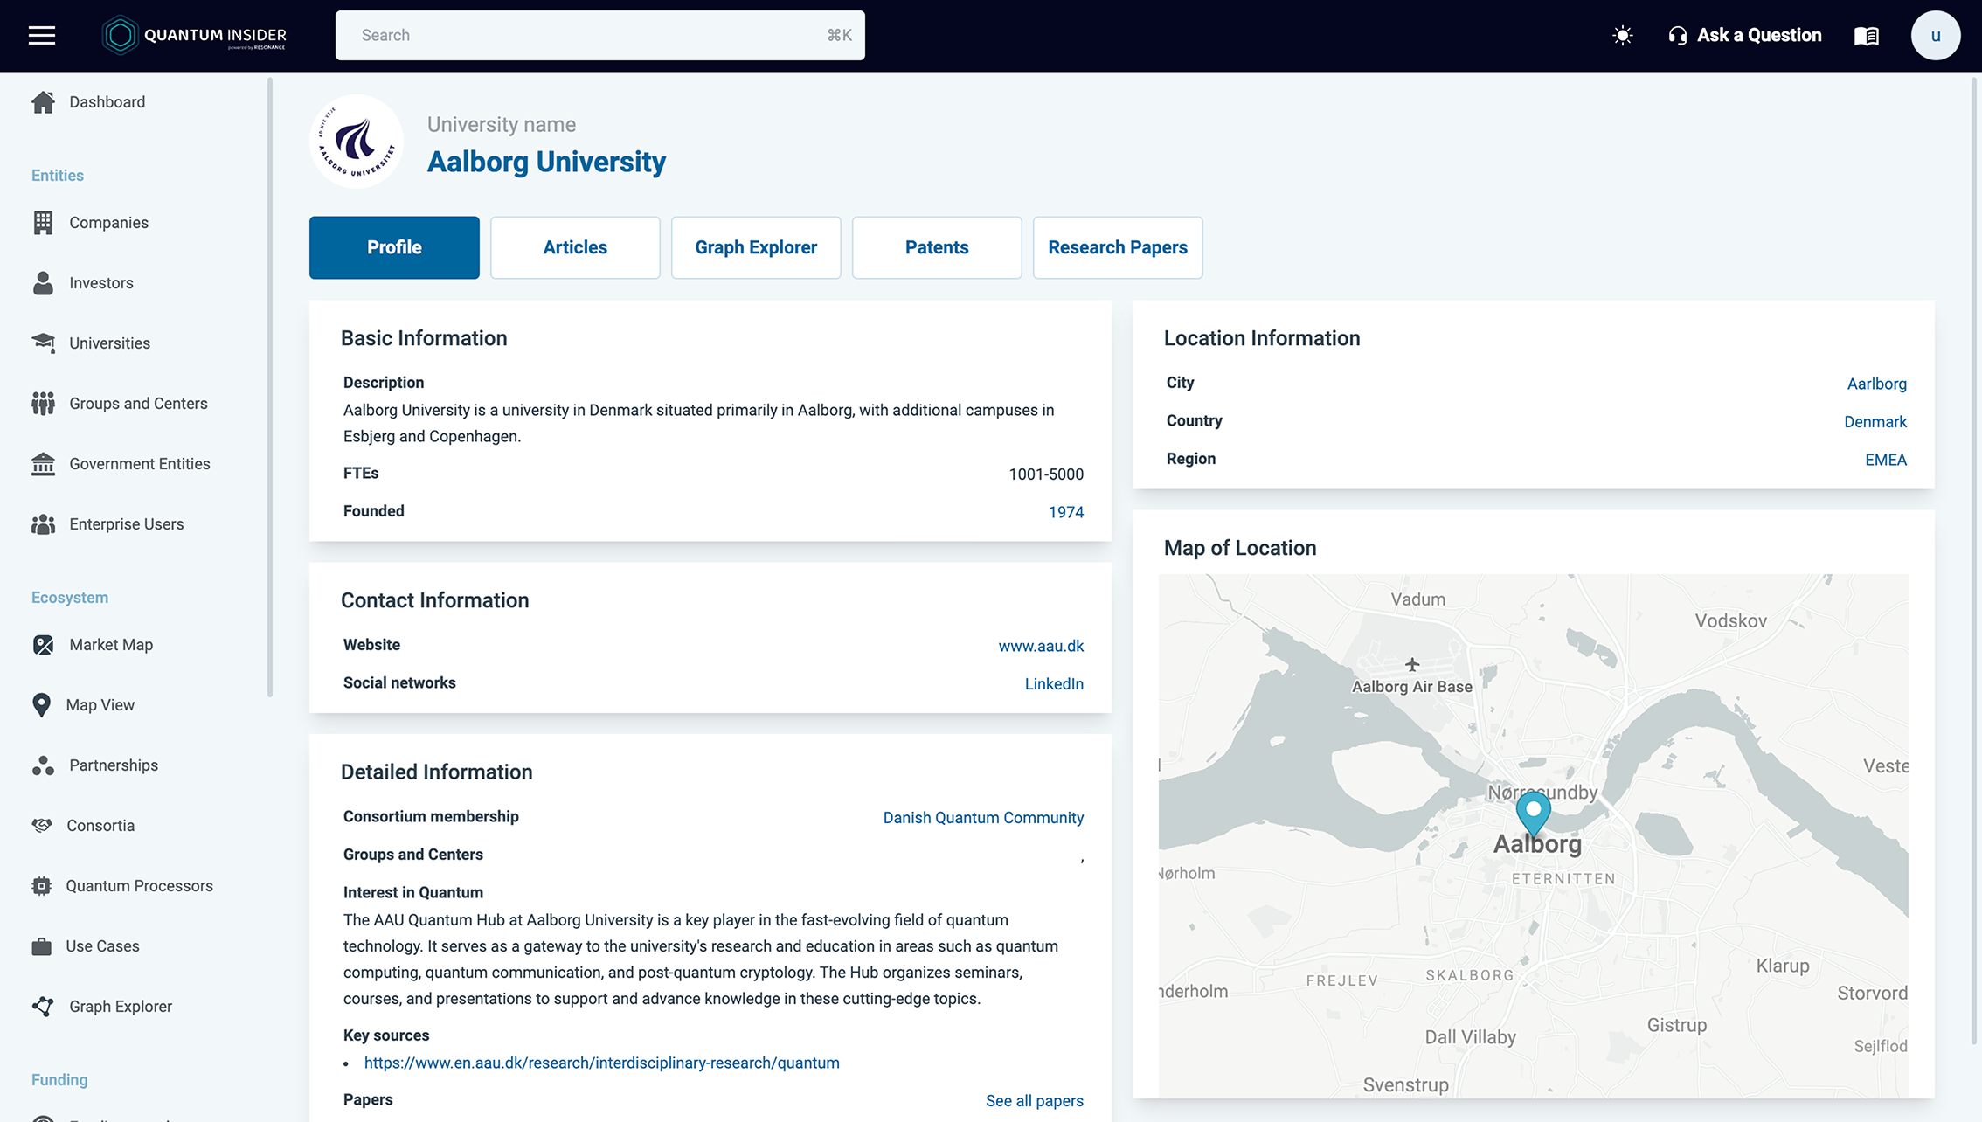Open Companies via building icon

pos(43,223)
